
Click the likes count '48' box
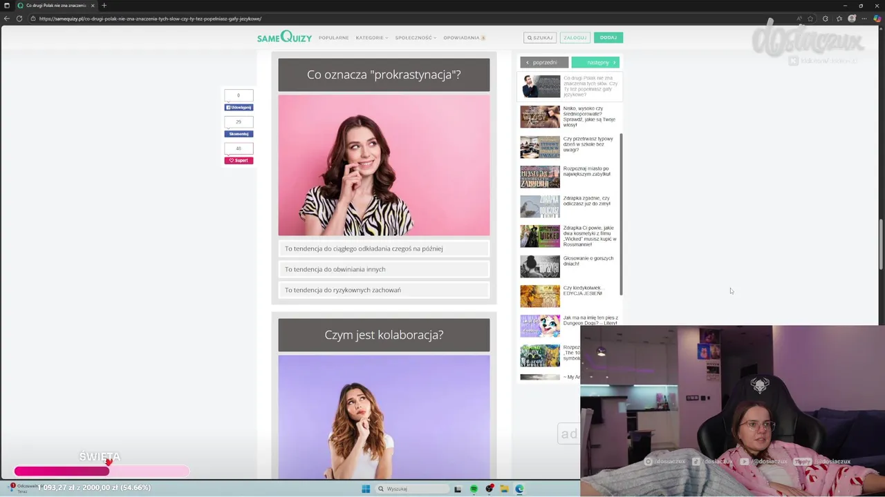coord(239,148)
